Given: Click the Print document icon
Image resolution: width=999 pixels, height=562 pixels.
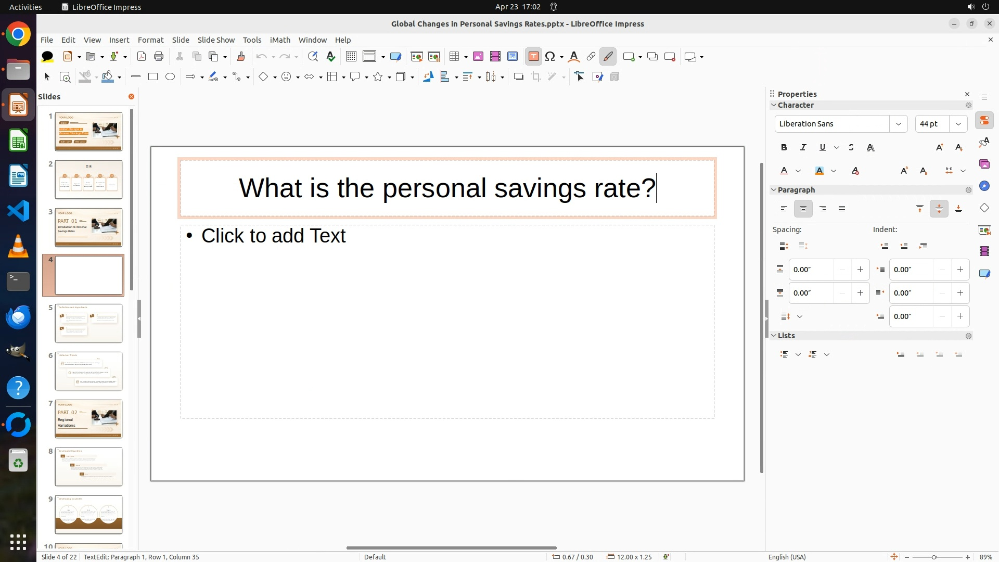Looking at the screenshot, I should (x=159, y=57).
